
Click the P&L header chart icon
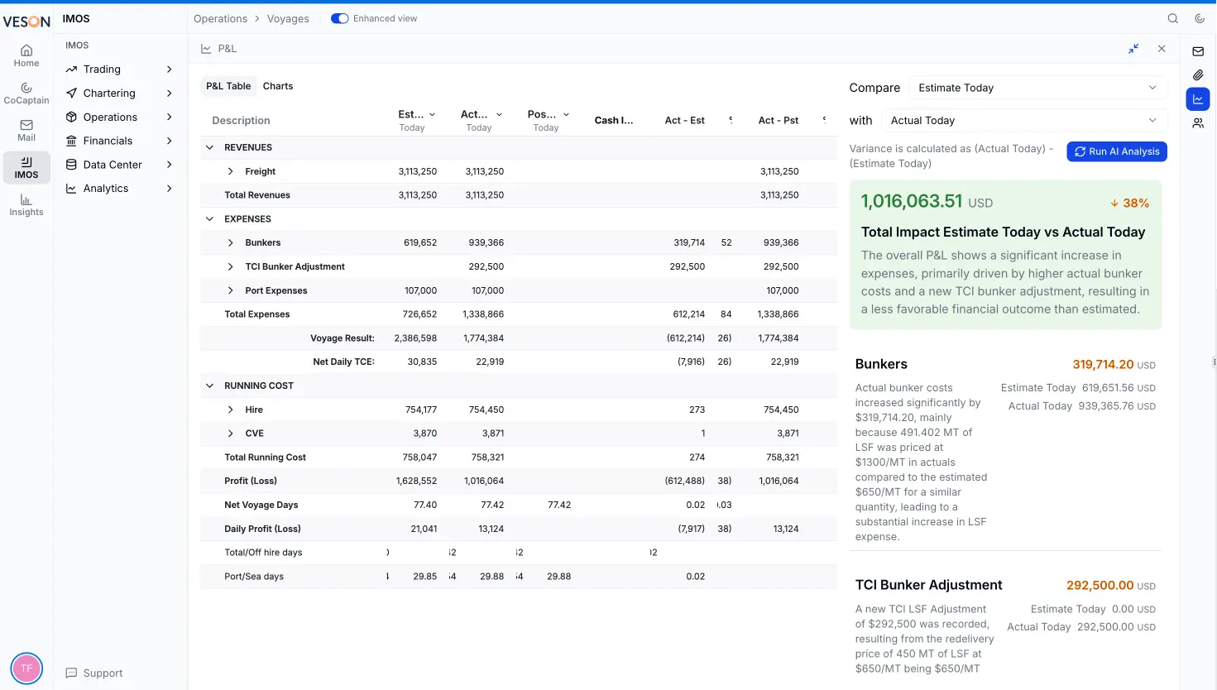(x=206, y=49)
